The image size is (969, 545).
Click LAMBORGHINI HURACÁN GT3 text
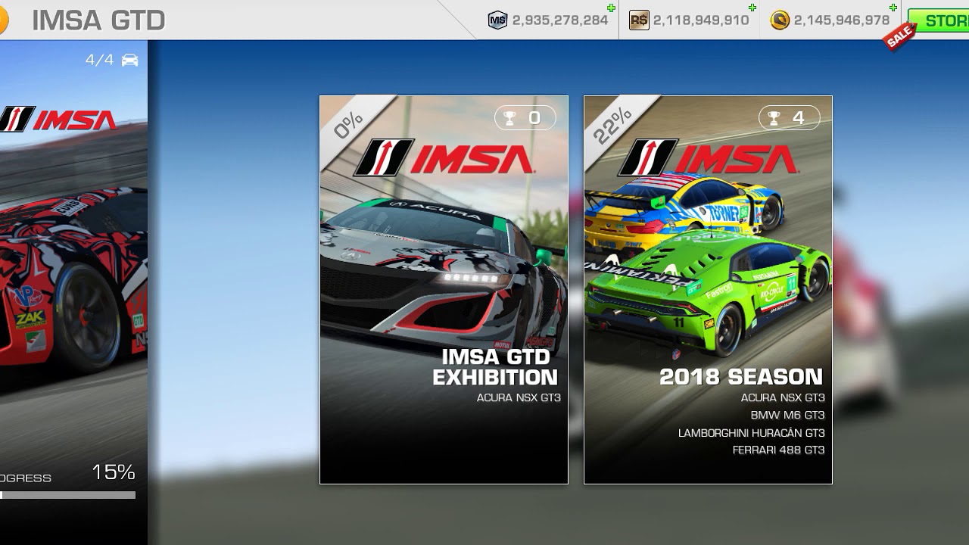tap(752, 433)
